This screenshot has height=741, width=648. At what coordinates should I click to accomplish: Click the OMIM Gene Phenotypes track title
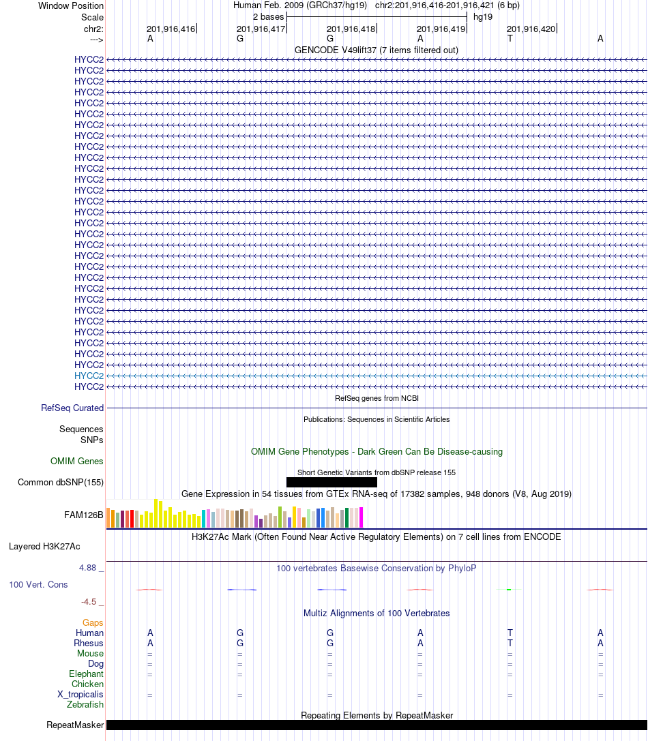click(x=377, y=452)
